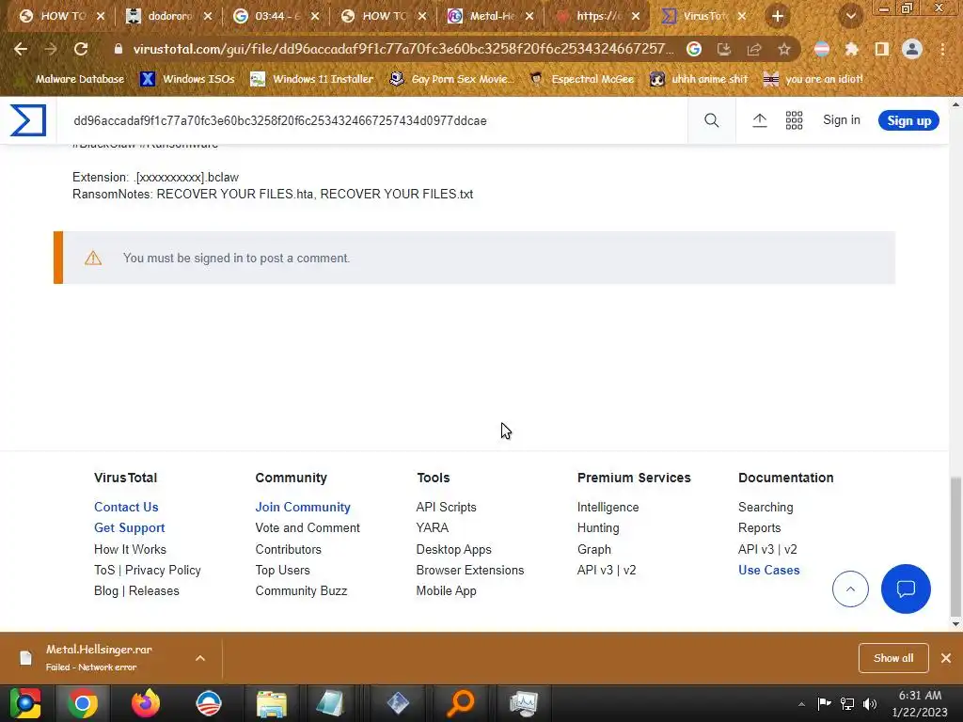The image size is (963, 722).
Task: Open a new tab with plus button
Action: pos(778,16)
